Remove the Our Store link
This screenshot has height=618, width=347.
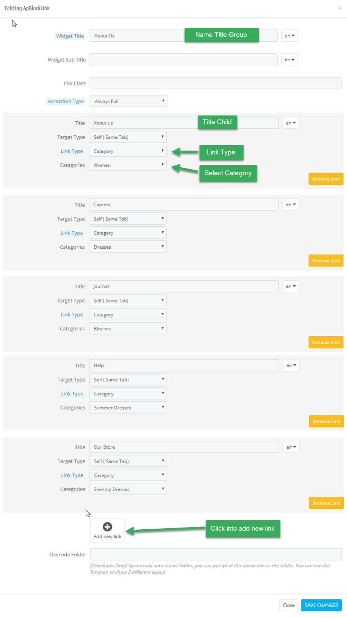[x=326, y=503]
